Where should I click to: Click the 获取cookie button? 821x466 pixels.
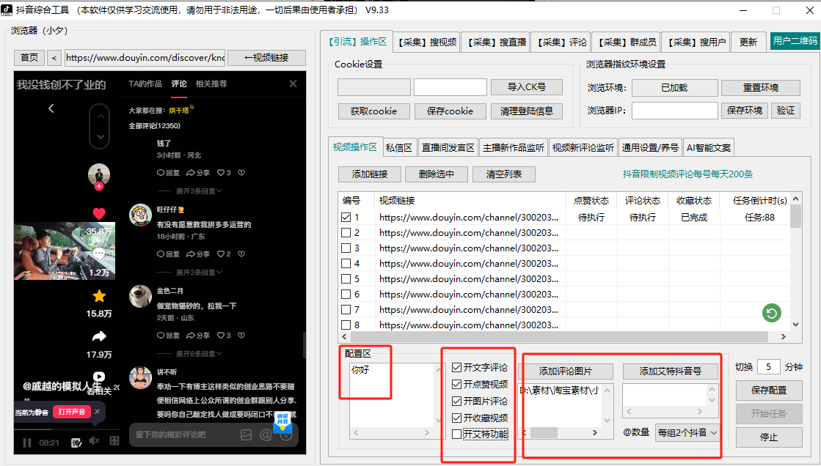tap(373, 111)
